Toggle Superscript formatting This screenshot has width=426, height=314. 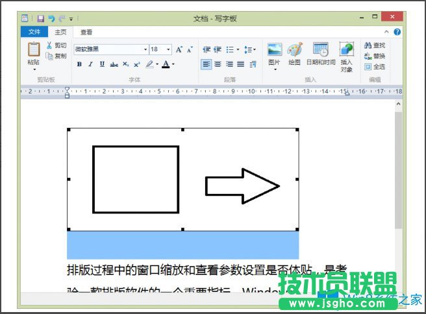coord(136,64)
